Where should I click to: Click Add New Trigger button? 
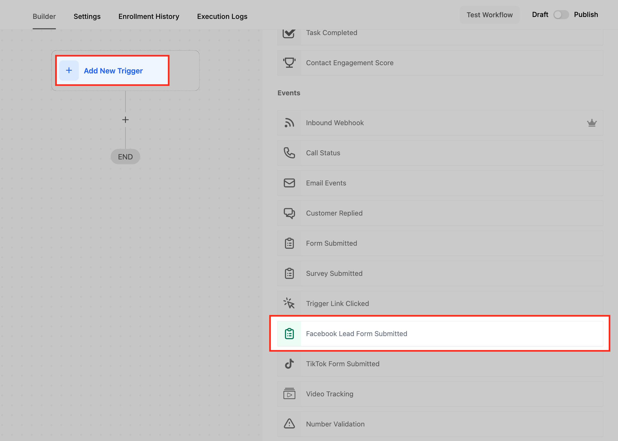[112, 71]
